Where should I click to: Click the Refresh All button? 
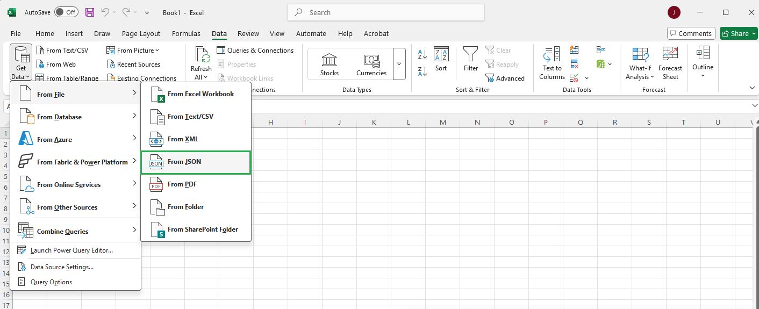point(202,63)
